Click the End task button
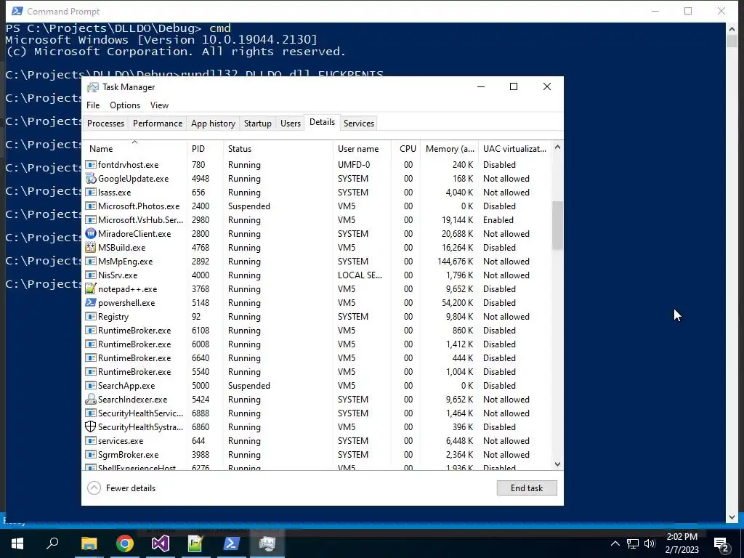This screenshot has width=744, height=558. (527, 488)
